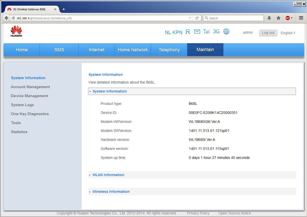Open System Logs in the sidebar
The height and width of the screenshot is (217, 307).
(22, 105)
